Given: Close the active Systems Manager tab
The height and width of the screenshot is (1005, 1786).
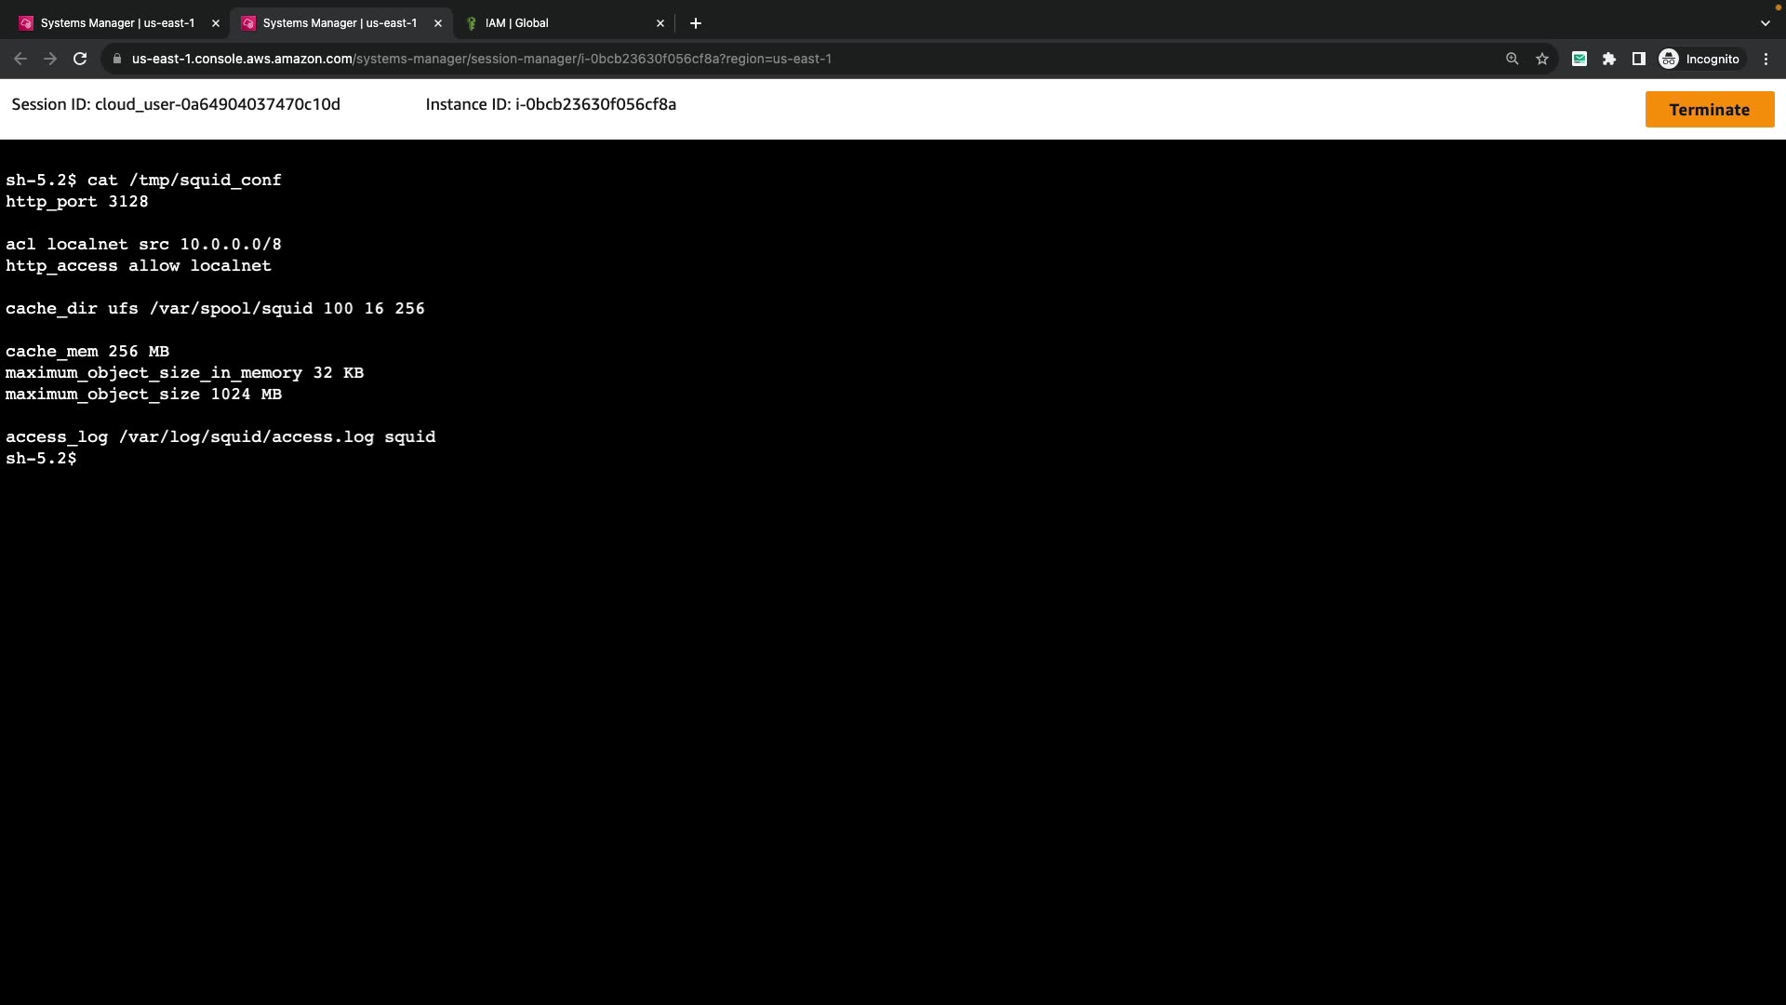Looking at the screenshot, I should point(438,23).
